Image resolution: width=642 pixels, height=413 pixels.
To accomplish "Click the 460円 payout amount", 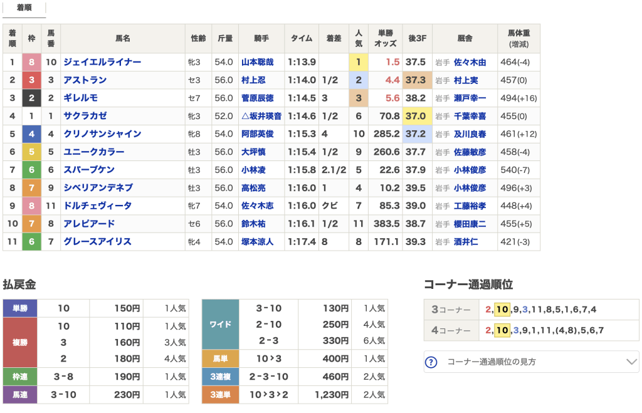I will click(x=336, y=377).
